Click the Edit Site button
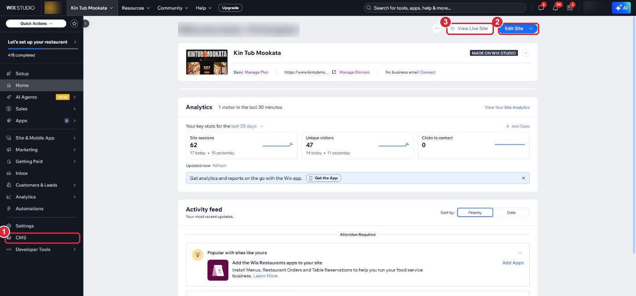The height and width of the screenshot is (296, 636). click(x=513, y=29)
